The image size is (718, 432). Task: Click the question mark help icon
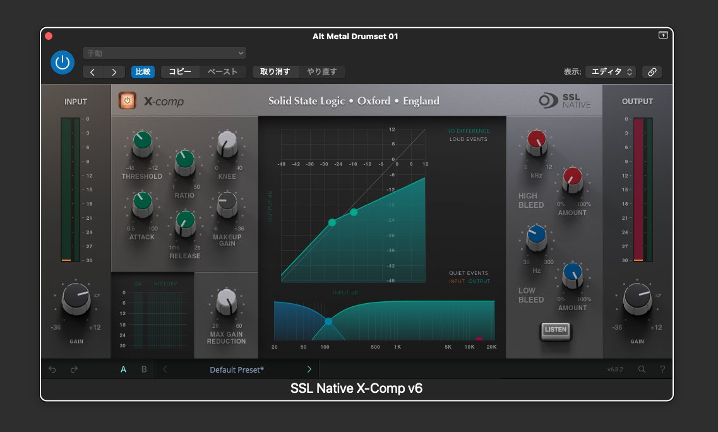662,369
